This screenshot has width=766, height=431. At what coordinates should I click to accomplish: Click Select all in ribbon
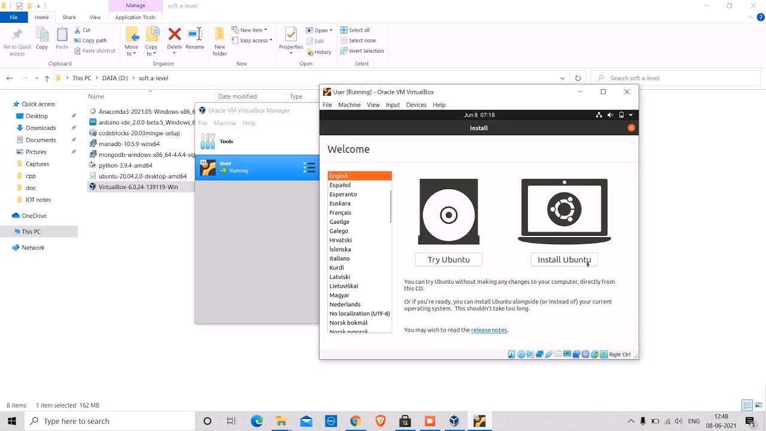click(355, 30)
